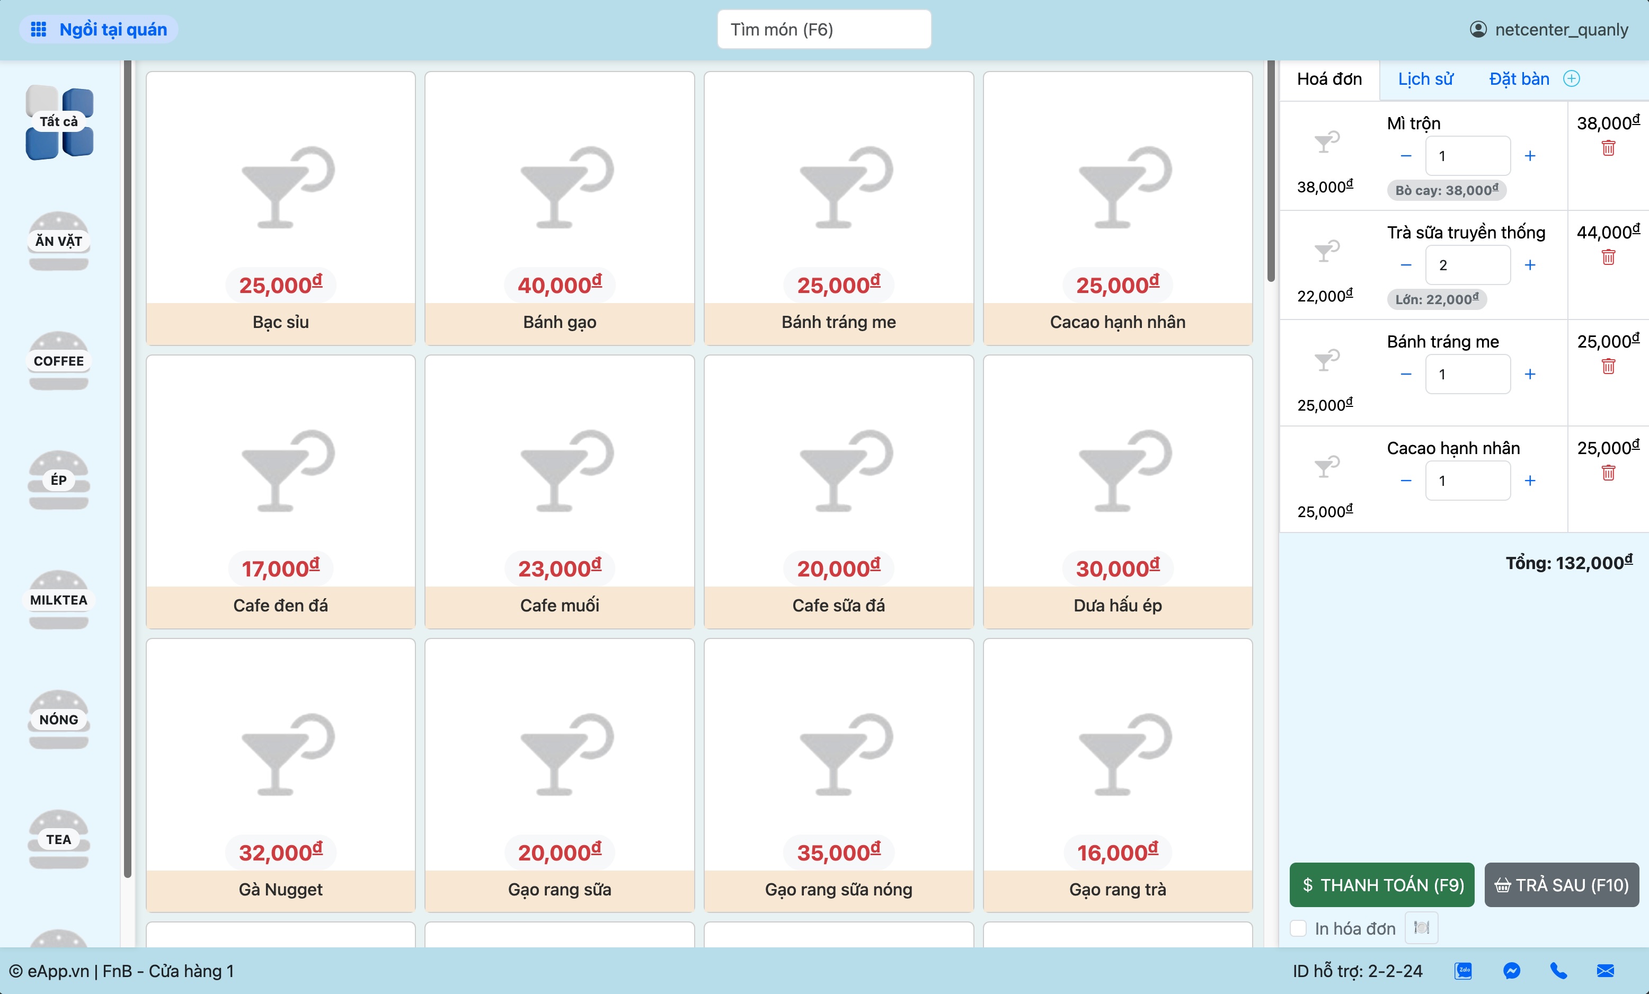This screenshot has height=994, width=1649.
Task: Select the TEA category icon
Action: click(59, 839)
